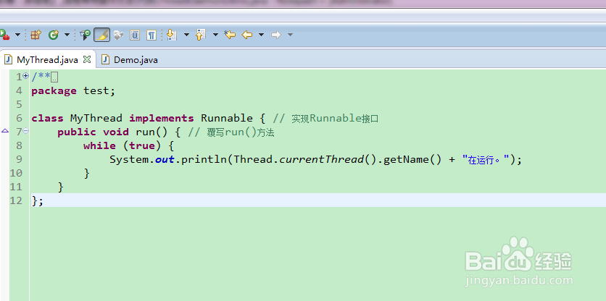This screenshot has width=606, height=301.
Task: Click the Back navigation arrow
Action: (x=247, y=35)
